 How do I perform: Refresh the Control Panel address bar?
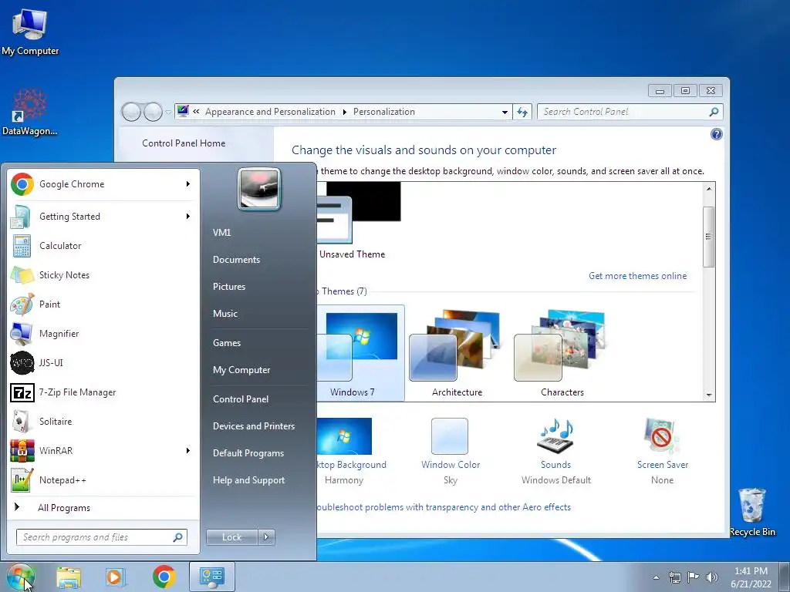(x=522, y=112)
